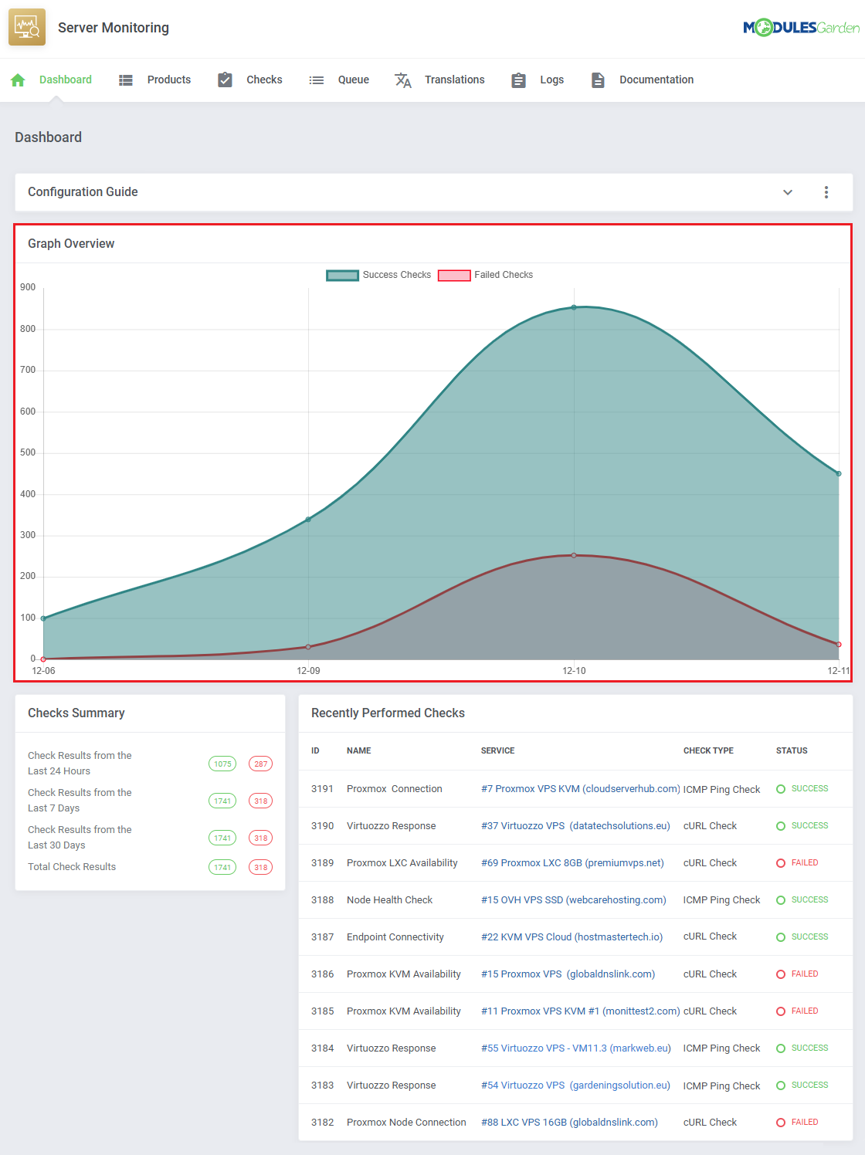The height and width of the screenshot is (1155, 865).
Task: Open service link #22 KVM VPS Cloud
Action: (x=572, y=937)
